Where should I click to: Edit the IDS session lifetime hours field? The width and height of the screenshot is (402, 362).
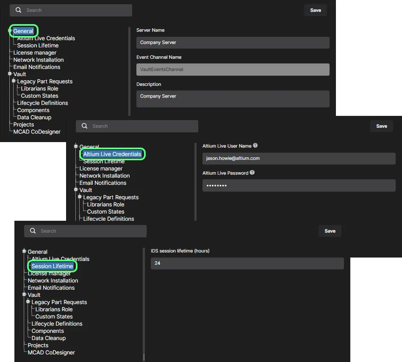click(x=247, y=263)
